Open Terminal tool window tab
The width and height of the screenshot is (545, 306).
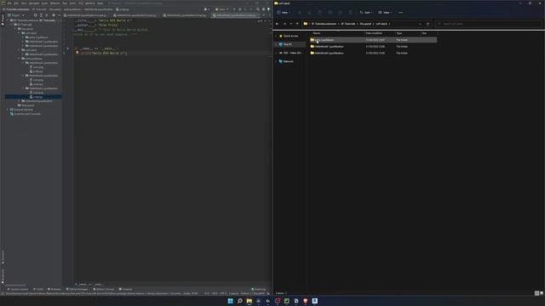tap(125, 289)
